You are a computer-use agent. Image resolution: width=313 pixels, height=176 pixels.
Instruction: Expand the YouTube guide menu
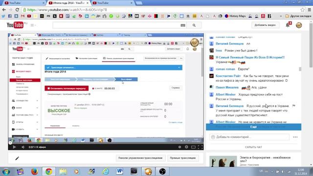point(33,25)
